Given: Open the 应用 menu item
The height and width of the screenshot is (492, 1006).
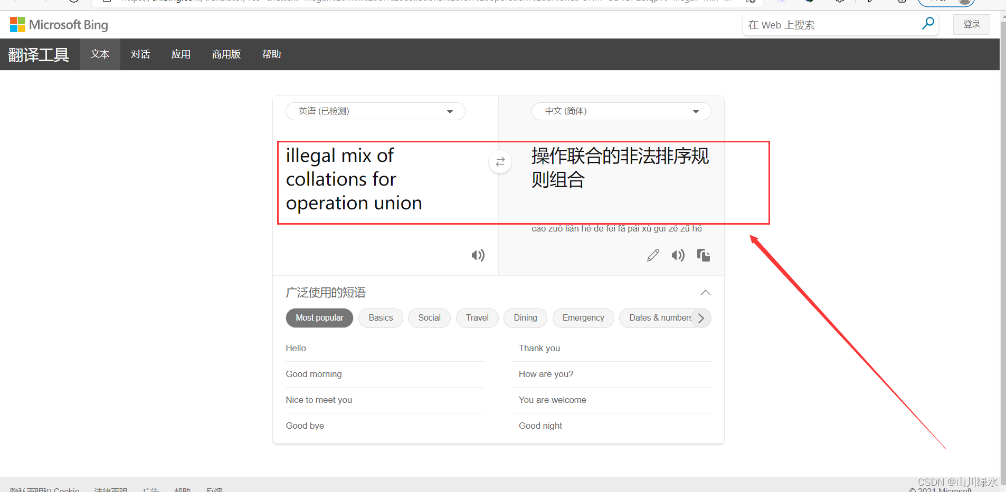Looking at the screenshot, I should 181,54.
